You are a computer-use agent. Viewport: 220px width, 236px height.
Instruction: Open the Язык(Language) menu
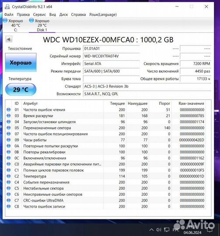[103, 14]
